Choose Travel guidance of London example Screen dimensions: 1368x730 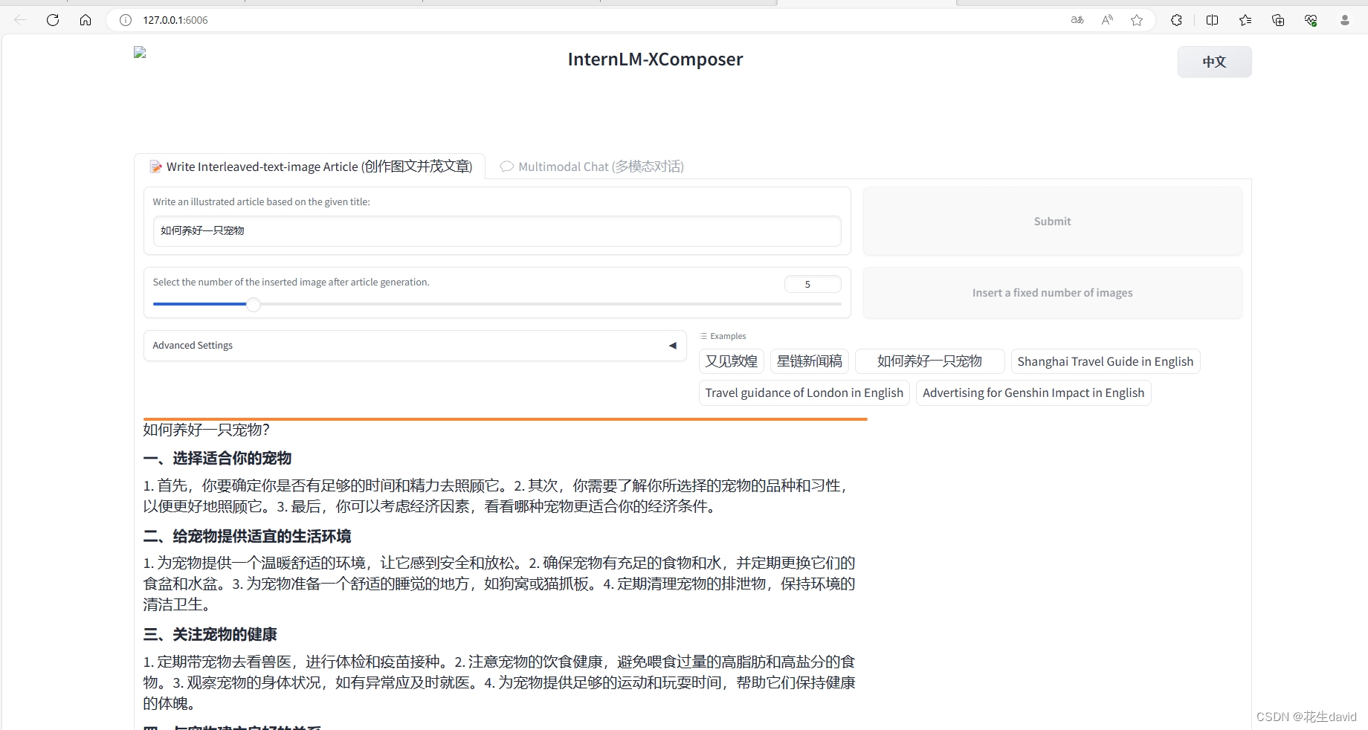click(804, 393)
